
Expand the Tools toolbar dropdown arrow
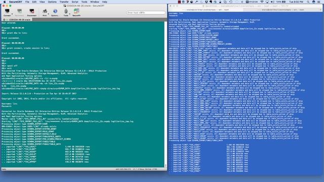coord(70,14)
